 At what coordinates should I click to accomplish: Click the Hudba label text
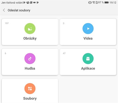pyautogui.click(x=30, y=68)
